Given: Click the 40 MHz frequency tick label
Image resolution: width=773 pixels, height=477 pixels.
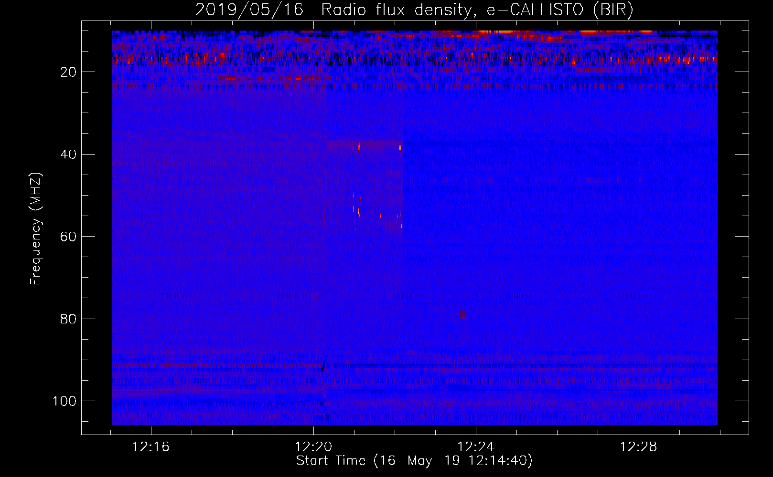Looking at the screenshot, I should [68, 155].
